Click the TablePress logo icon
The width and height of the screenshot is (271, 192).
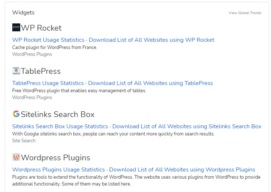pos(16,71)
